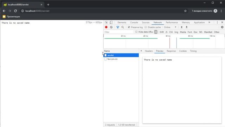Click the site info icon in address bar

coord(22,11)
